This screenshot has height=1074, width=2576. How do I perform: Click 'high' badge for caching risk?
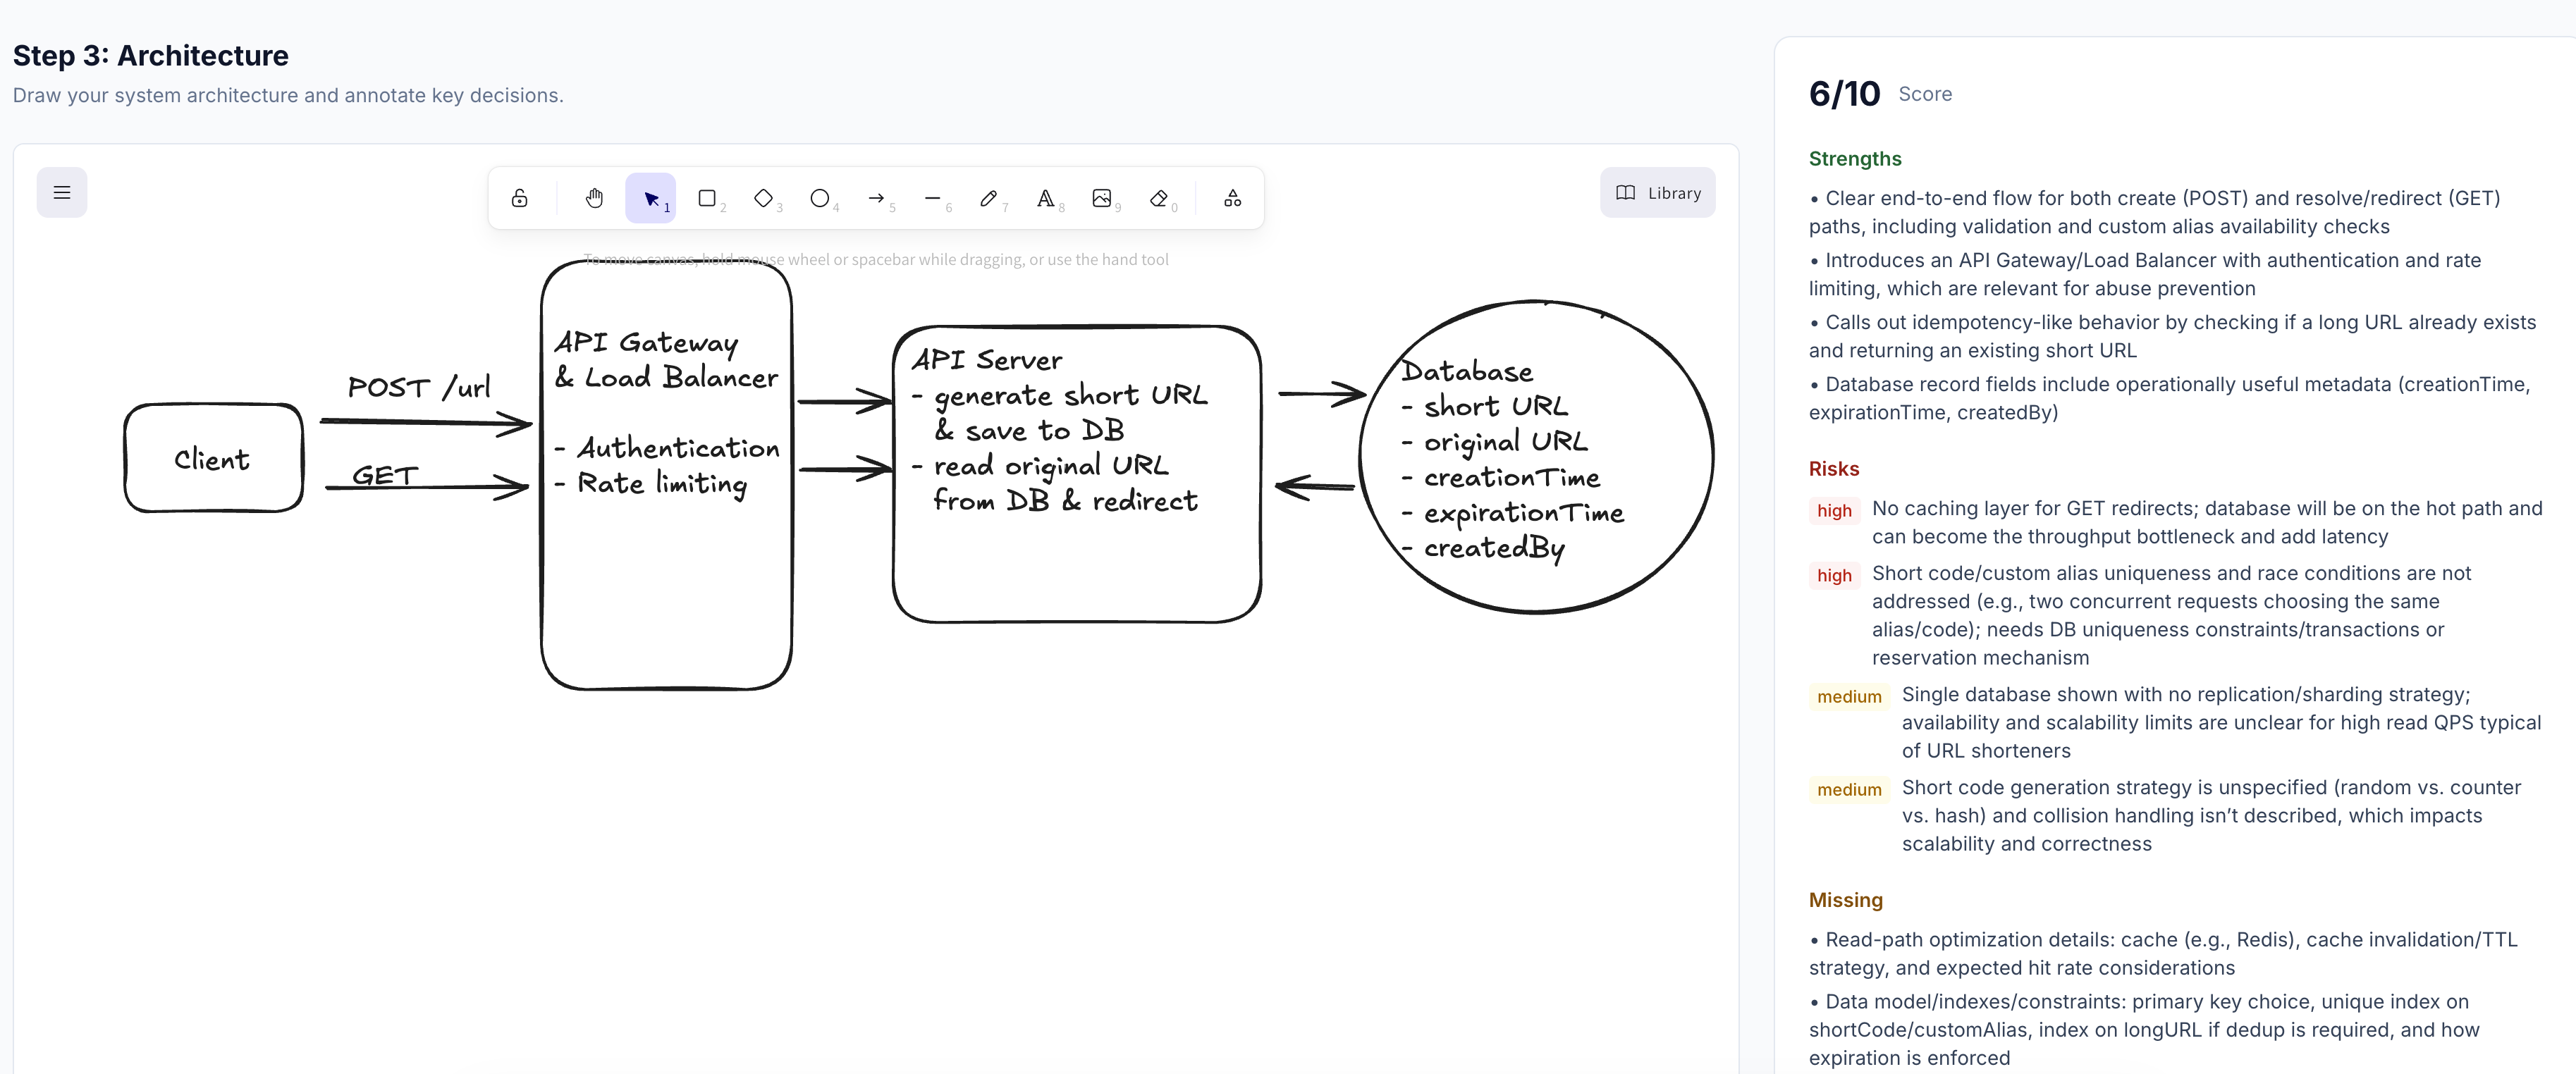(x=1834, y=510)
